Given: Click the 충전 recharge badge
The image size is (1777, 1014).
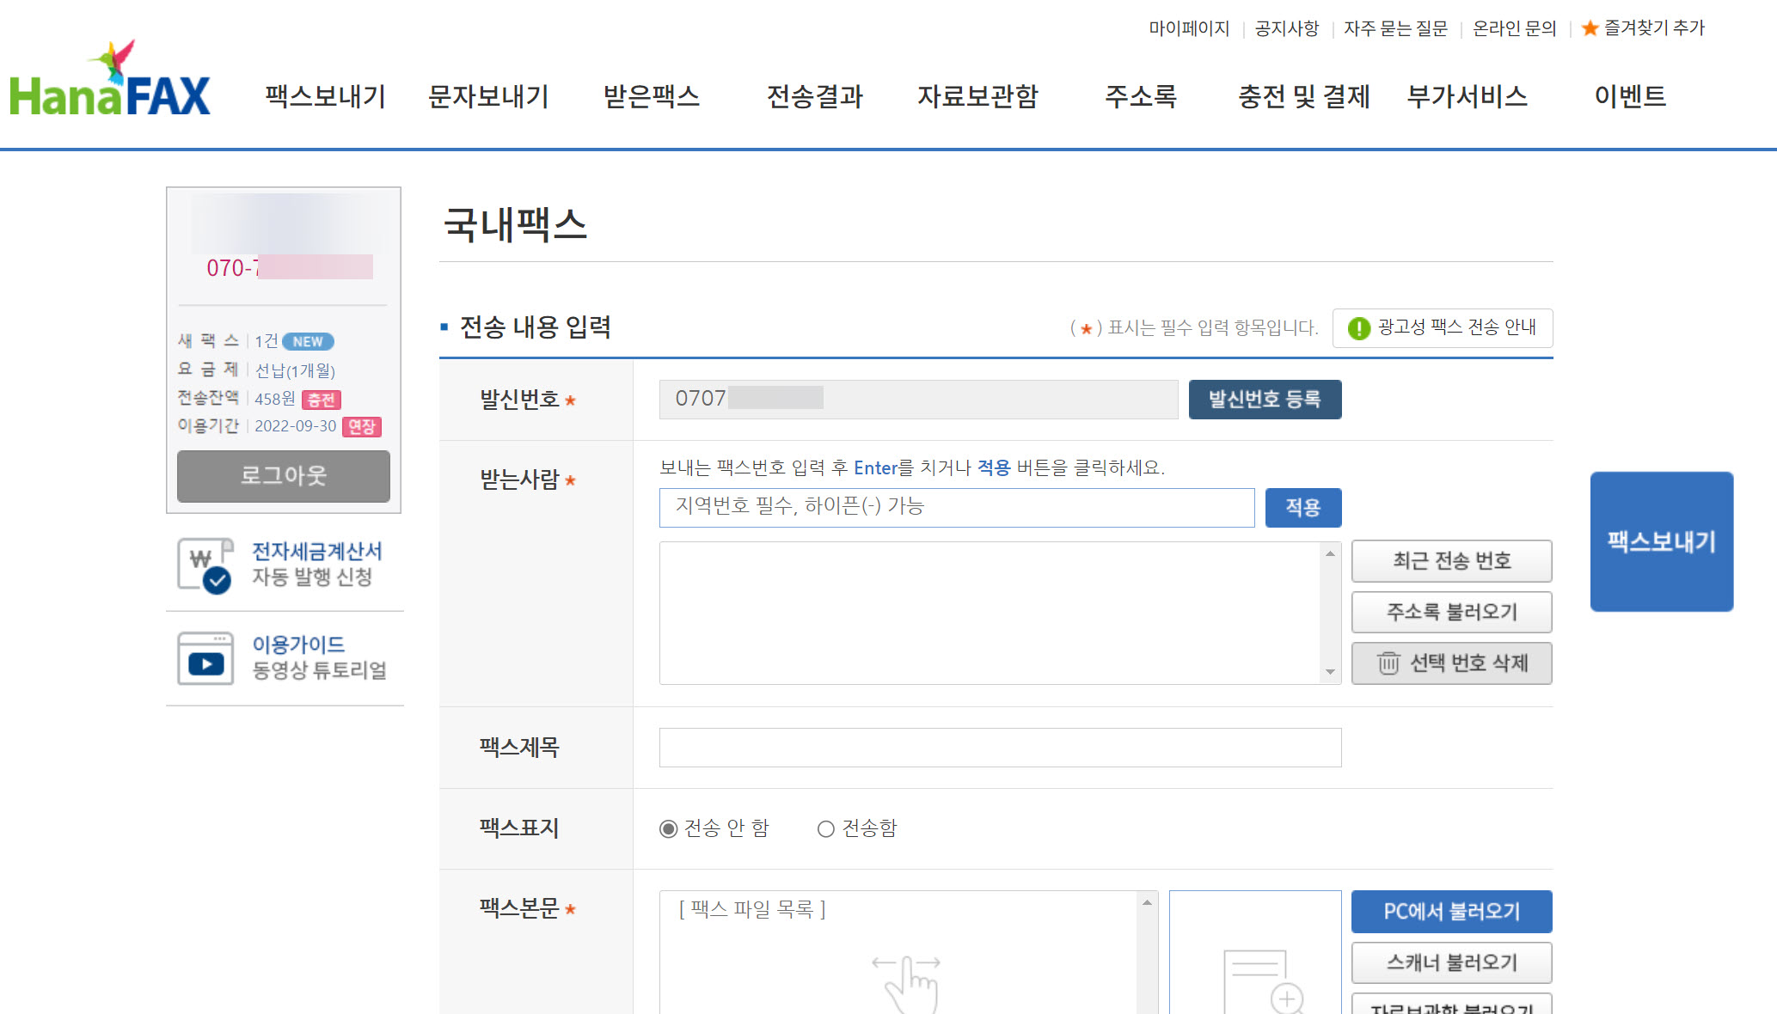Looking at the screenshot, I should 322,400.
